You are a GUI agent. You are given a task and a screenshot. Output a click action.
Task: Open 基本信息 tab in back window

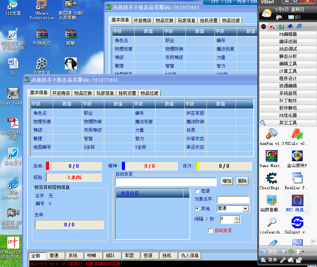point(120,20)
